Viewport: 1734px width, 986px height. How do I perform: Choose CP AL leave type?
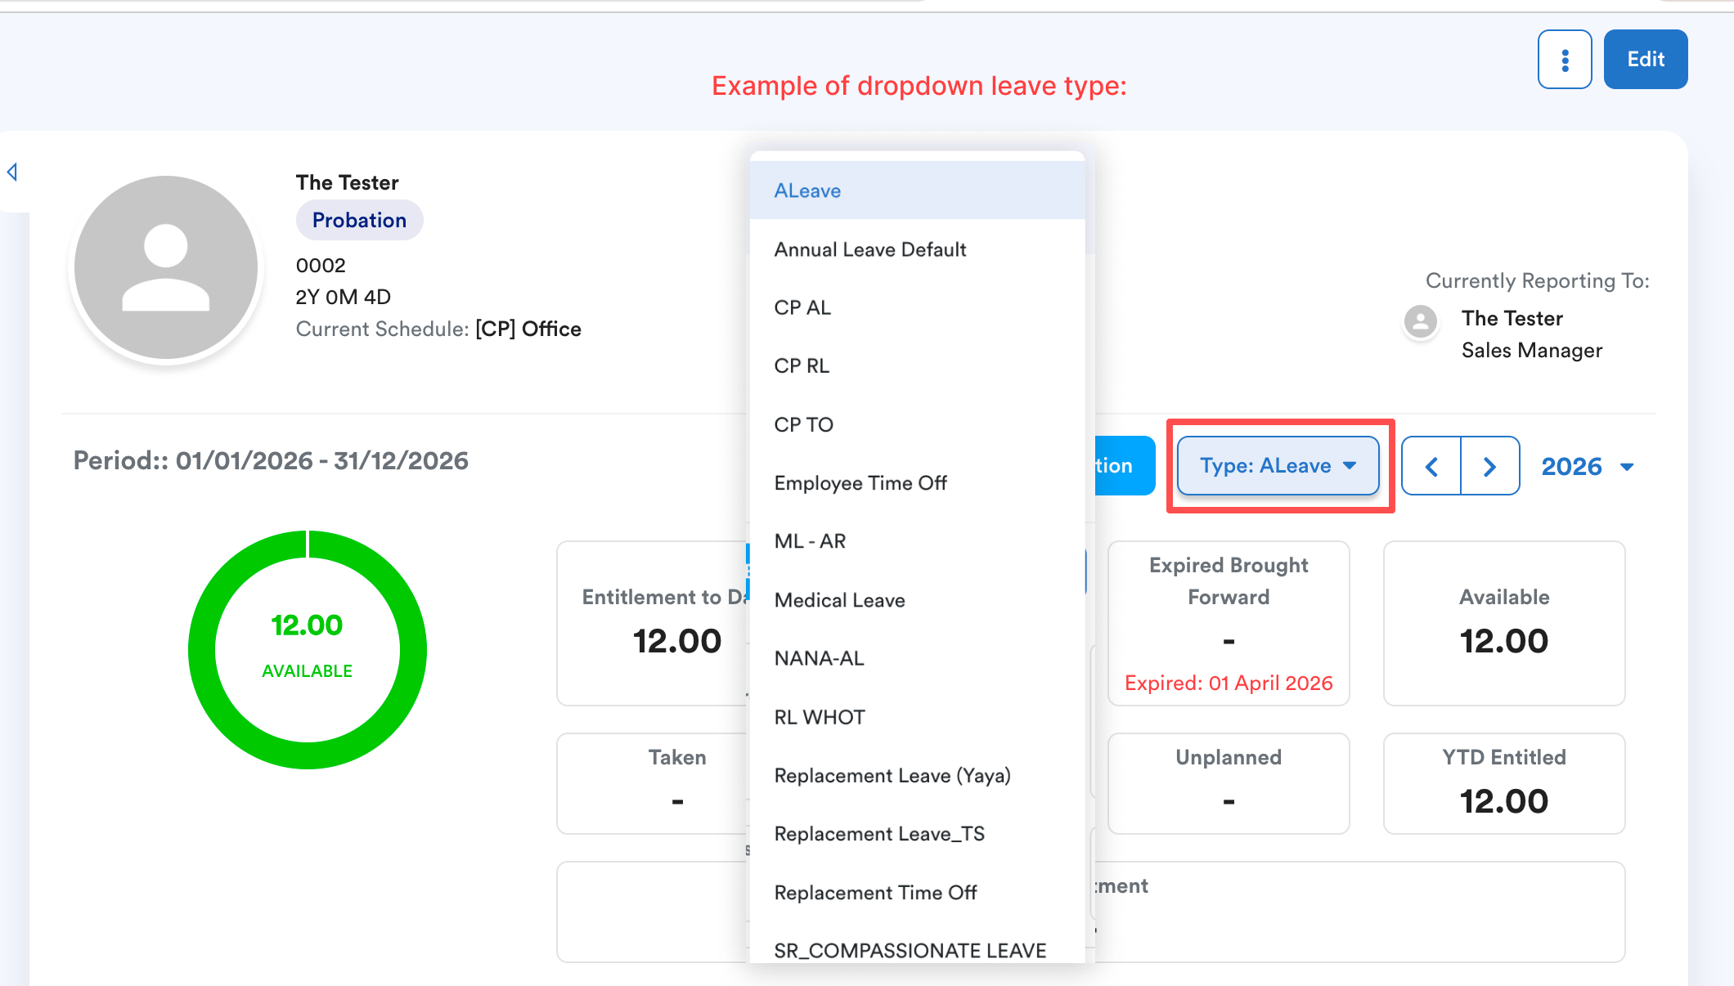pyautogui.click(x=802, y=307)
